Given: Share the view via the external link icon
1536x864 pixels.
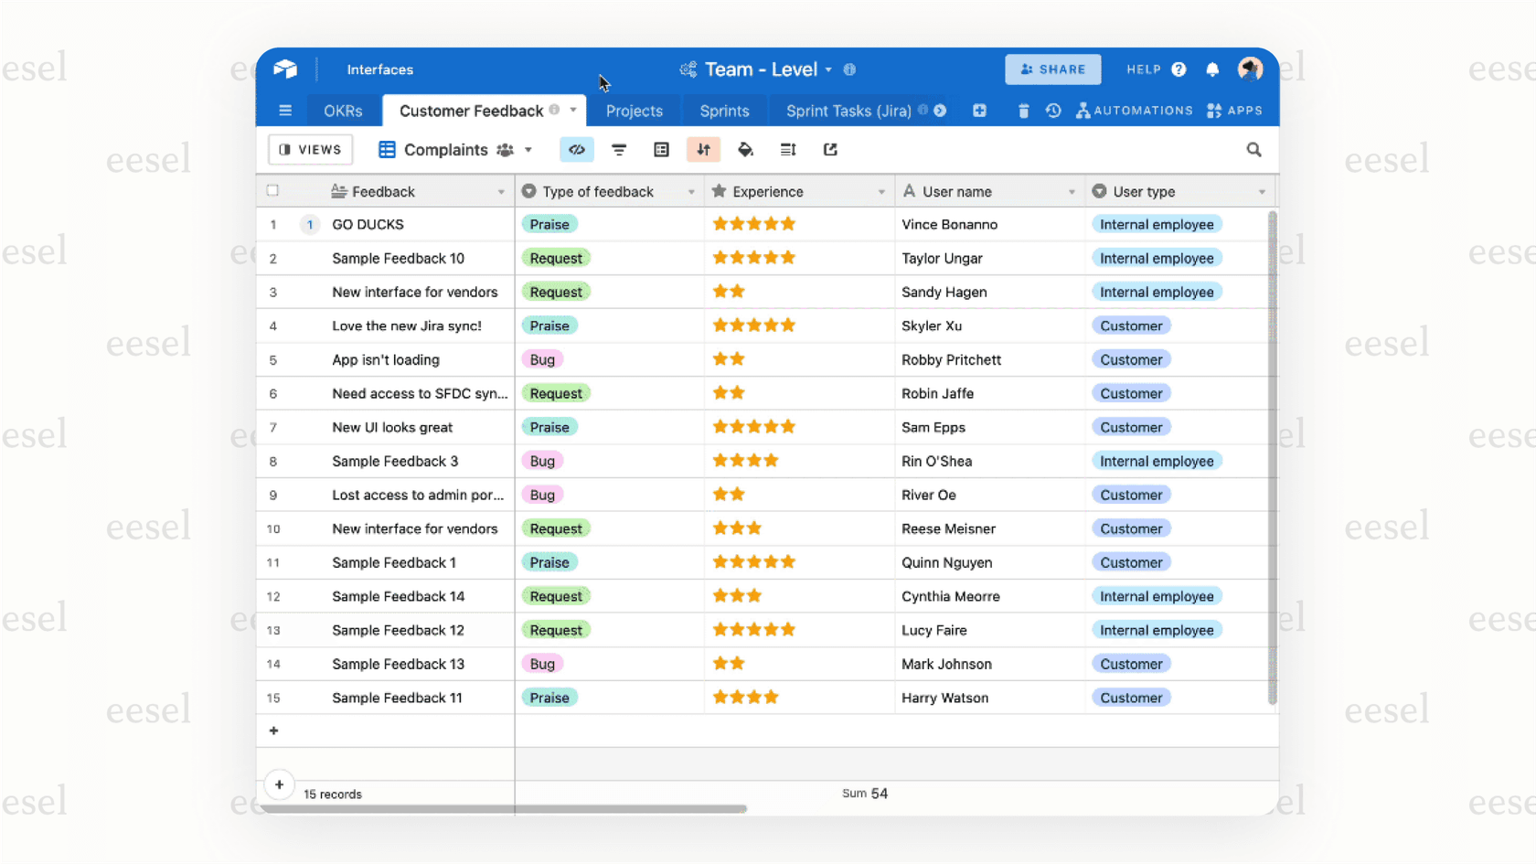Looking at the screenshot, I should pyautogui.click(x=829, y=149).
